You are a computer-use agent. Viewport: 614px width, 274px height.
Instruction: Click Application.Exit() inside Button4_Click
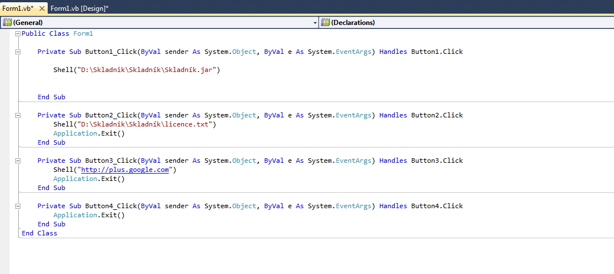coord(89,215)
